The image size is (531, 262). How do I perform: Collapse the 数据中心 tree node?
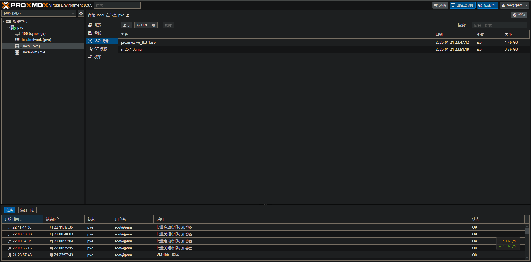(4, 22)
